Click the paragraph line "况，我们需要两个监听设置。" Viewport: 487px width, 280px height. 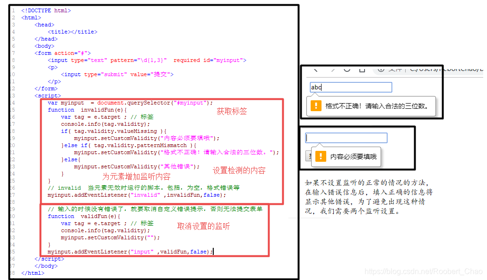click(x=353, y=211)
